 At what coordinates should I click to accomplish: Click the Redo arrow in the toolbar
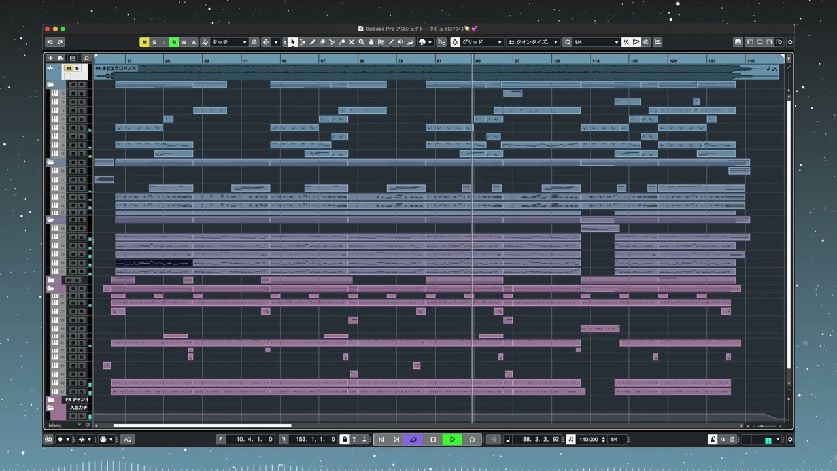point(60,42)
